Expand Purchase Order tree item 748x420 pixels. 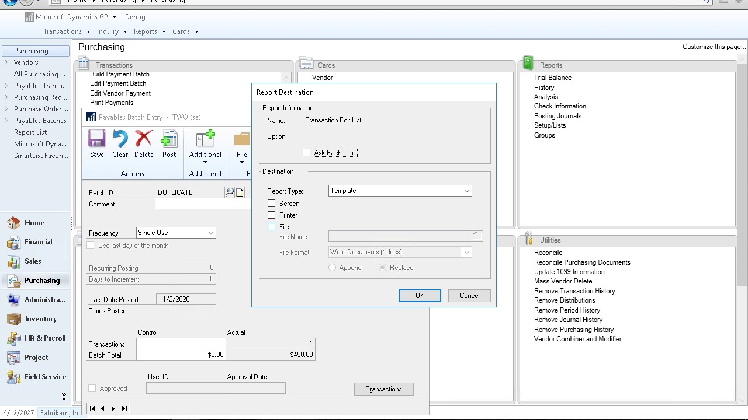pyautogui.click(x=6, y=109)
